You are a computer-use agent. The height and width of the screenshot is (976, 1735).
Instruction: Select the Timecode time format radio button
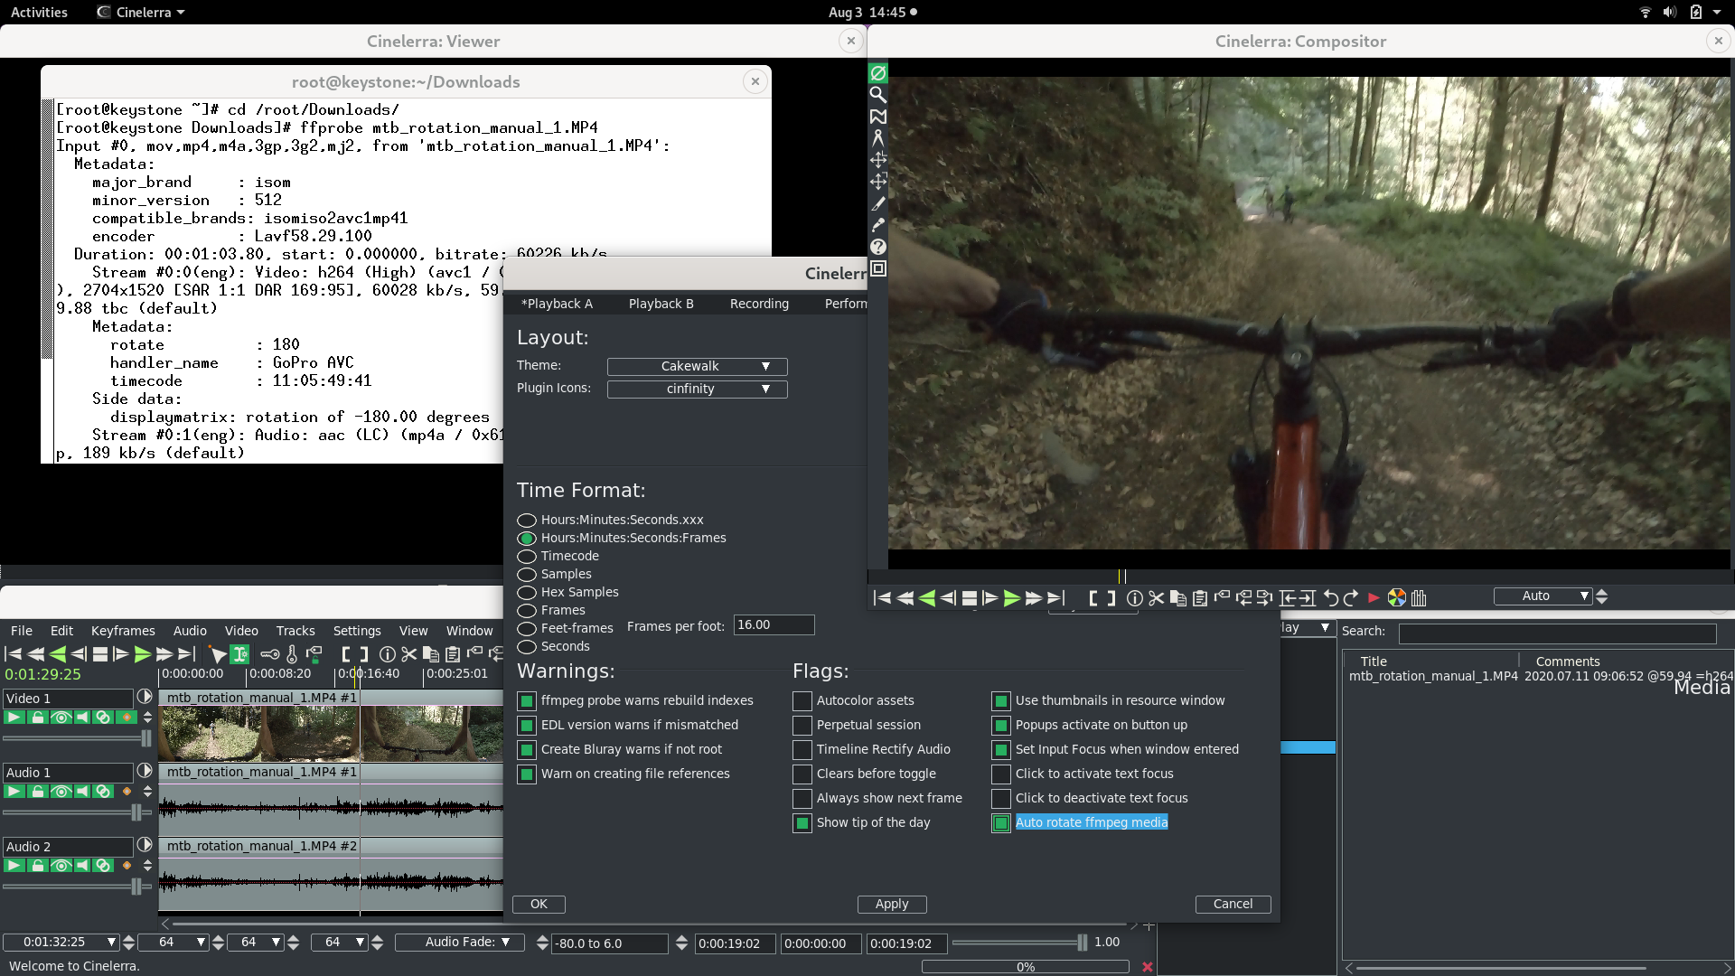(527, 557)
